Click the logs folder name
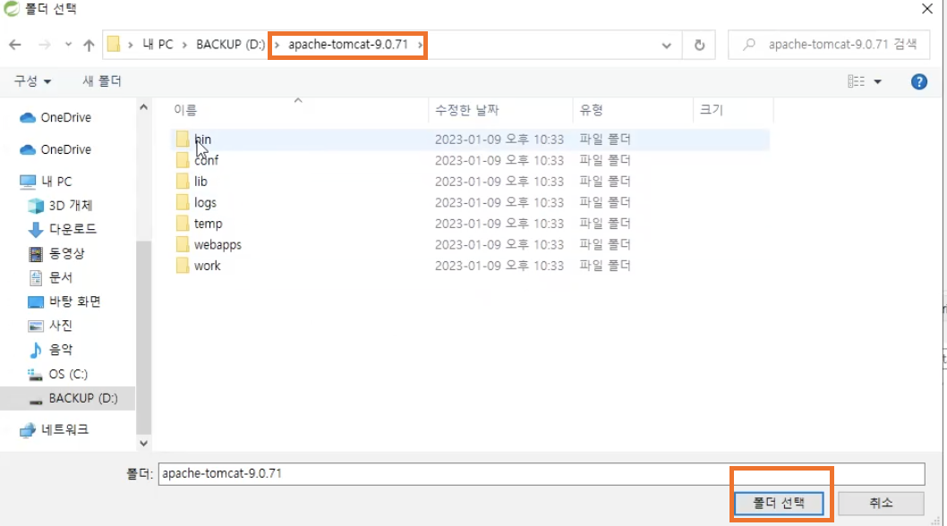The image size is (947, 526). [205, 202]
